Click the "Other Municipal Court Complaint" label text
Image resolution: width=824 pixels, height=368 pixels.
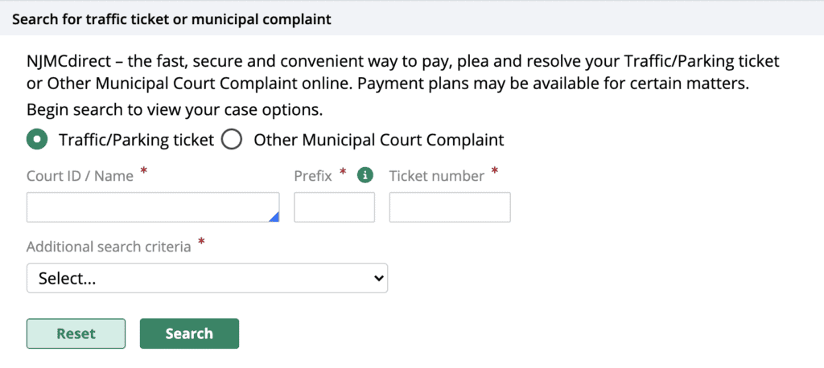click(x=378, y=140)
